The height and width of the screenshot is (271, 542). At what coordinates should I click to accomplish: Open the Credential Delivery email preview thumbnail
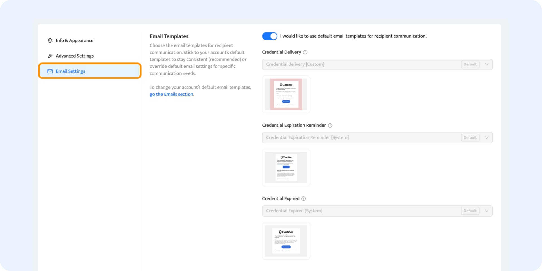click(x=286, y=94)
